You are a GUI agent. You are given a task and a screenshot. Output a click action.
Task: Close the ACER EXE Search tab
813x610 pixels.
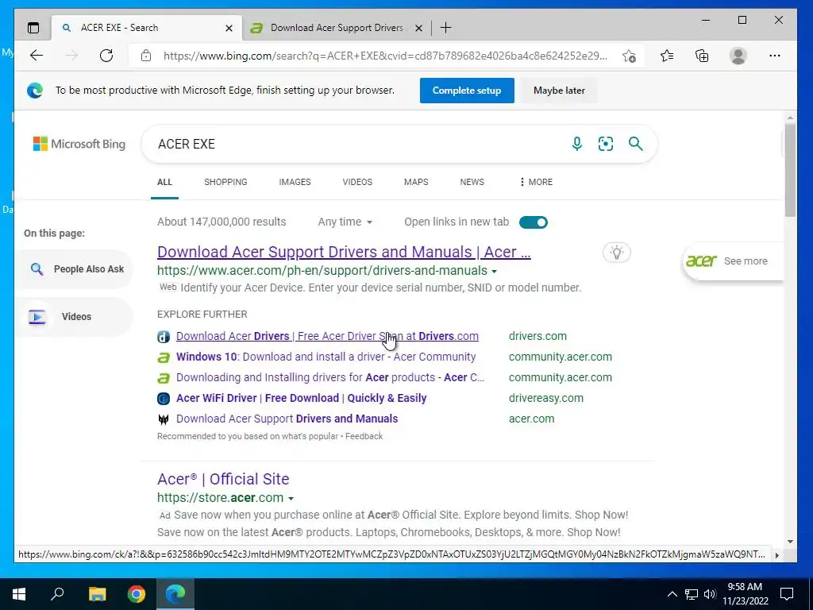click(x=229, y=28)
